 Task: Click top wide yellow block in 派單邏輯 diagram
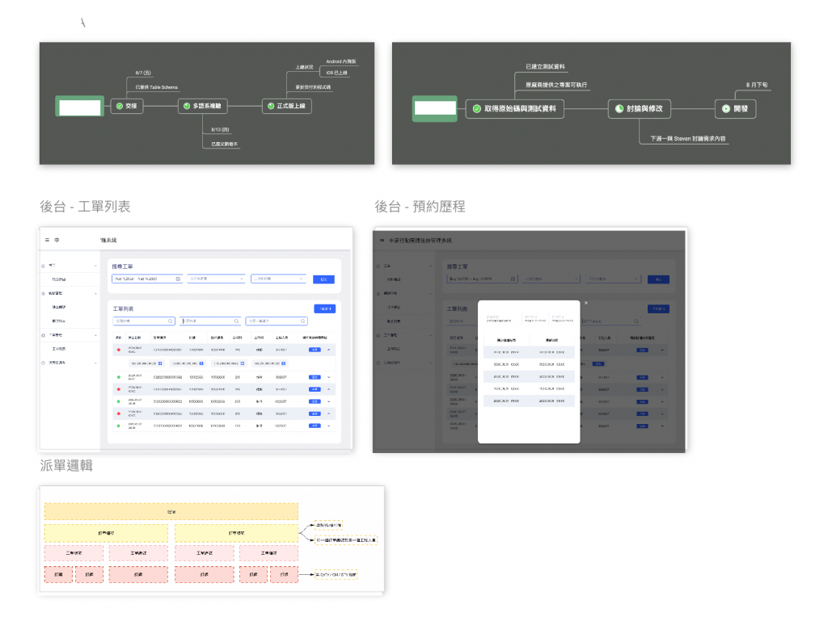coord(171,511)
